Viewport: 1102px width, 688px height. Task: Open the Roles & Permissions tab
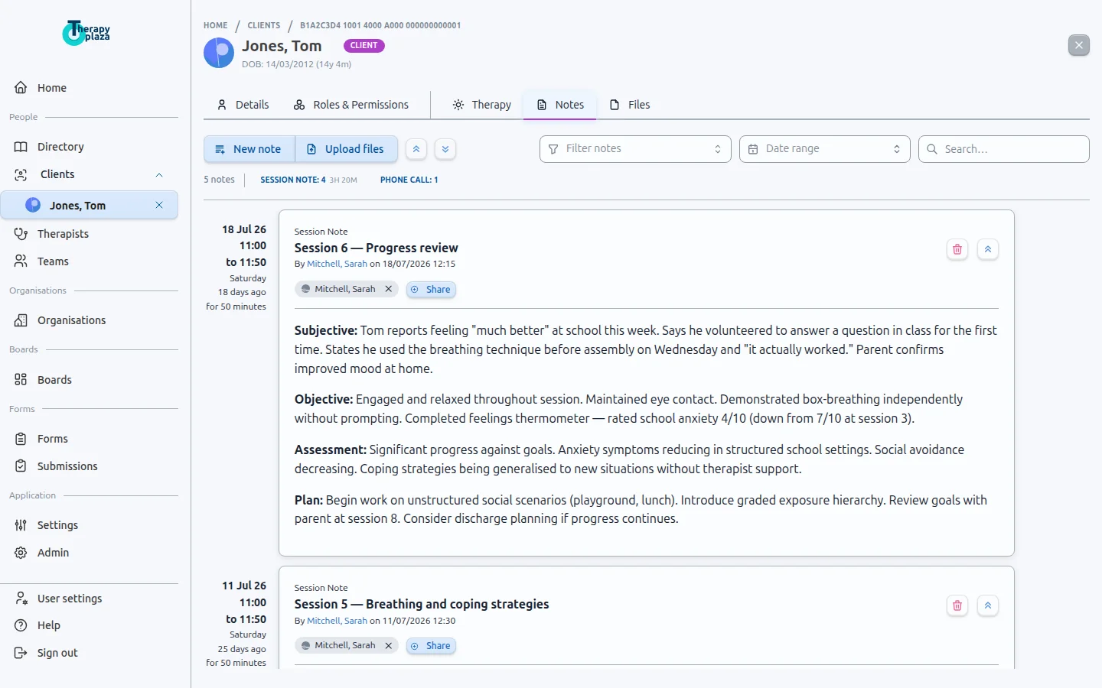pyautogui.click(x=351, y=105)
